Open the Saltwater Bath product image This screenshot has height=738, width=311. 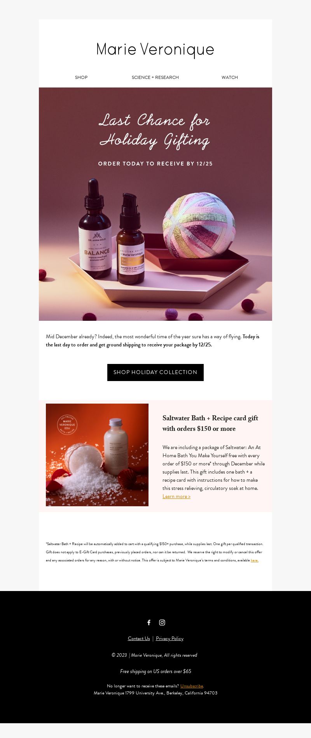(97, 455)
